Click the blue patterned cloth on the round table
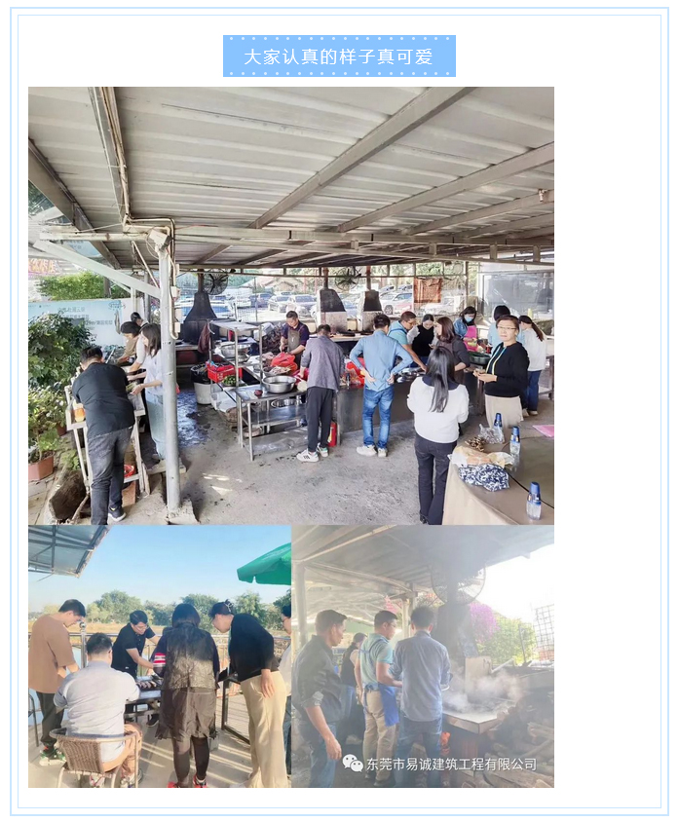 pyautogui.click(x=484, y=477)
